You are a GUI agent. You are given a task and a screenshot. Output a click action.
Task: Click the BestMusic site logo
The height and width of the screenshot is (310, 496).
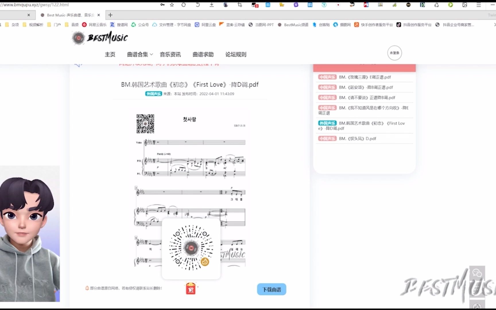click(x=100, y=38)
